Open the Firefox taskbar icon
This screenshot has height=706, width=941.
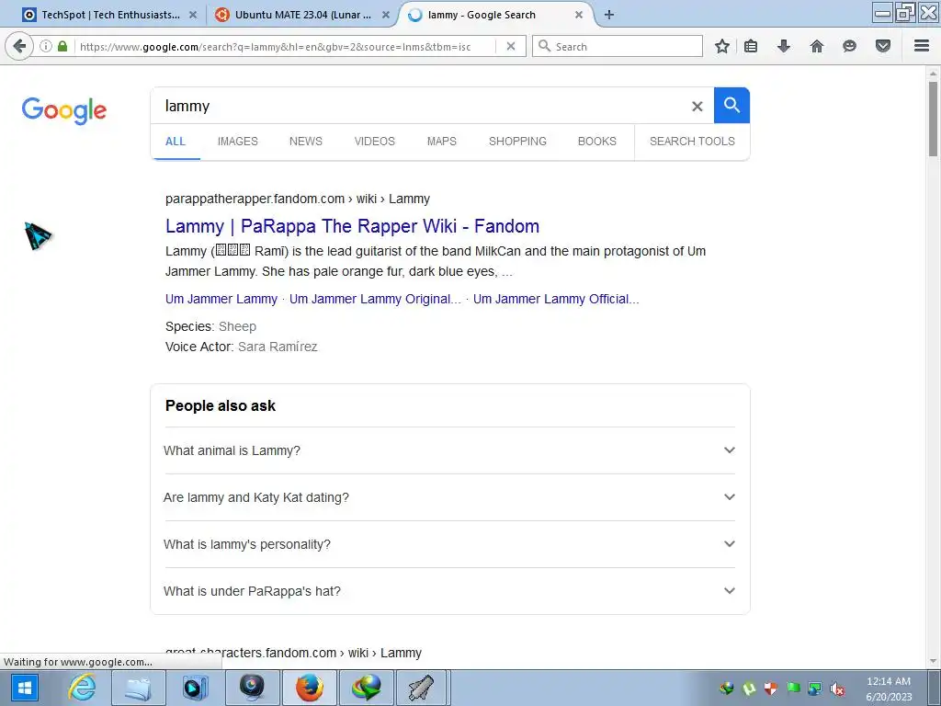(310, 688)
